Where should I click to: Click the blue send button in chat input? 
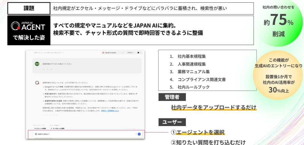[x=139, y=134]
